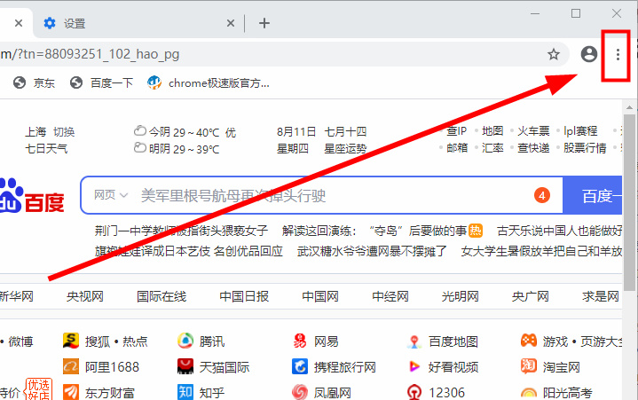Click the 凤凰网 site icon
Viewport: 638px width, 400px height.
300,392
